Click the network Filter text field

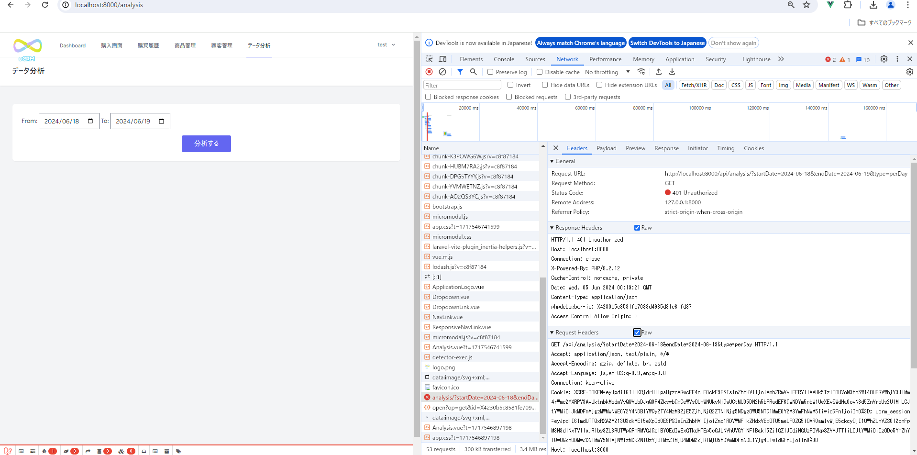(462, 85)
